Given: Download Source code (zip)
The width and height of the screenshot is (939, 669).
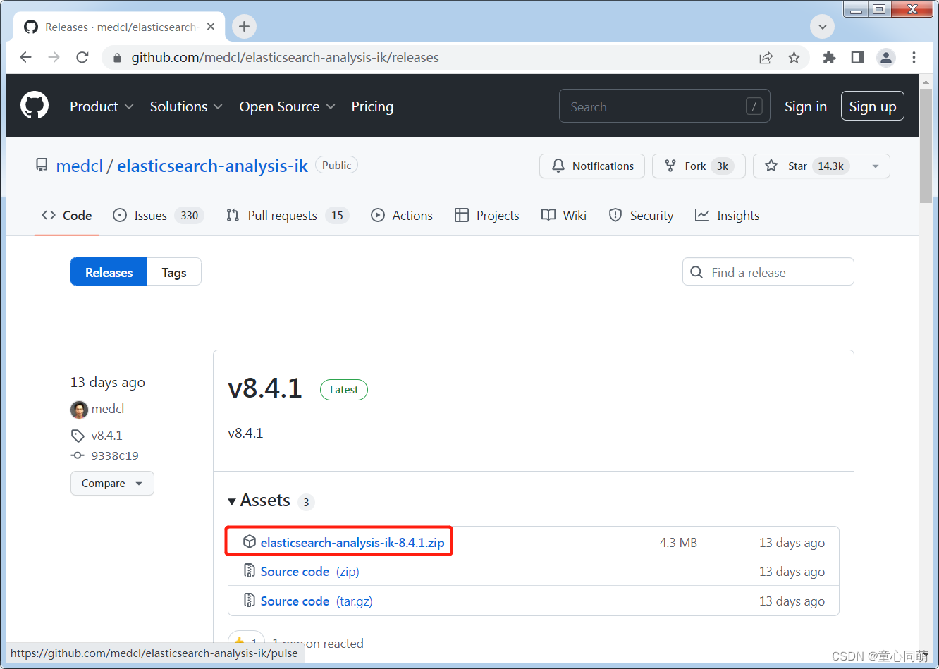Looking at the screenshot, I should coord(310,572).
